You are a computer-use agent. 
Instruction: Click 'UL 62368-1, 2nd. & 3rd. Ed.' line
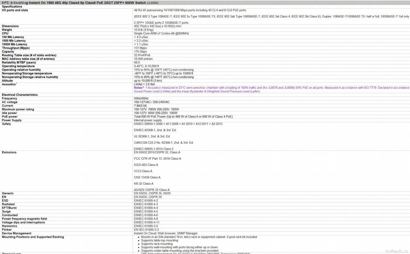(x=152, y=136)
